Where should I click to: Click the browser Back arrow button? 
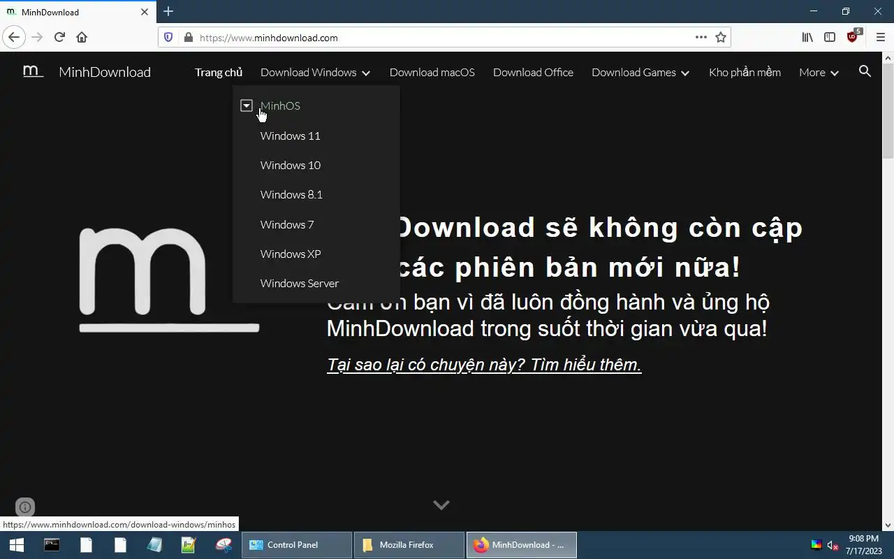coord(14,37)
